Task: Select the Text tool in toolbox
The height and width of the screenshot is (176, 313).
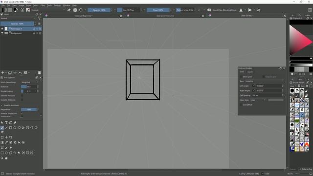Action: [6, 123]
